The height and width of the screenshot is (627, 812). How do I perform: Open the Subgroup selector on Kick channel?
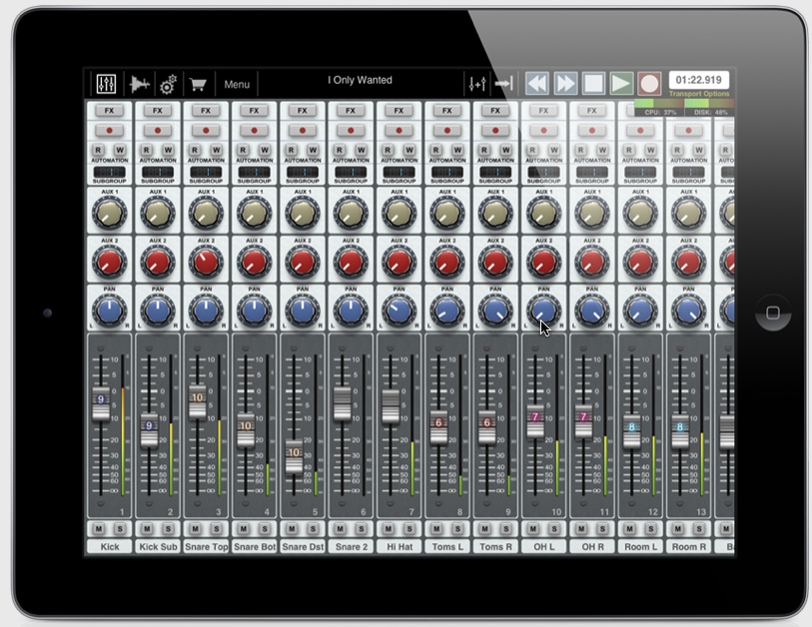pos(109,172)
